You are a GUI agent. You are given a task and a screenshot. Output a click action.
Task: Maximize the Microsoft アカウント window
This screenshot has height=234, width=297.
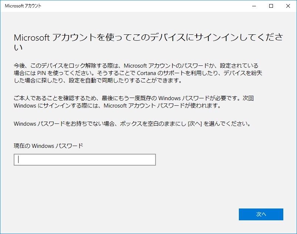271,6
